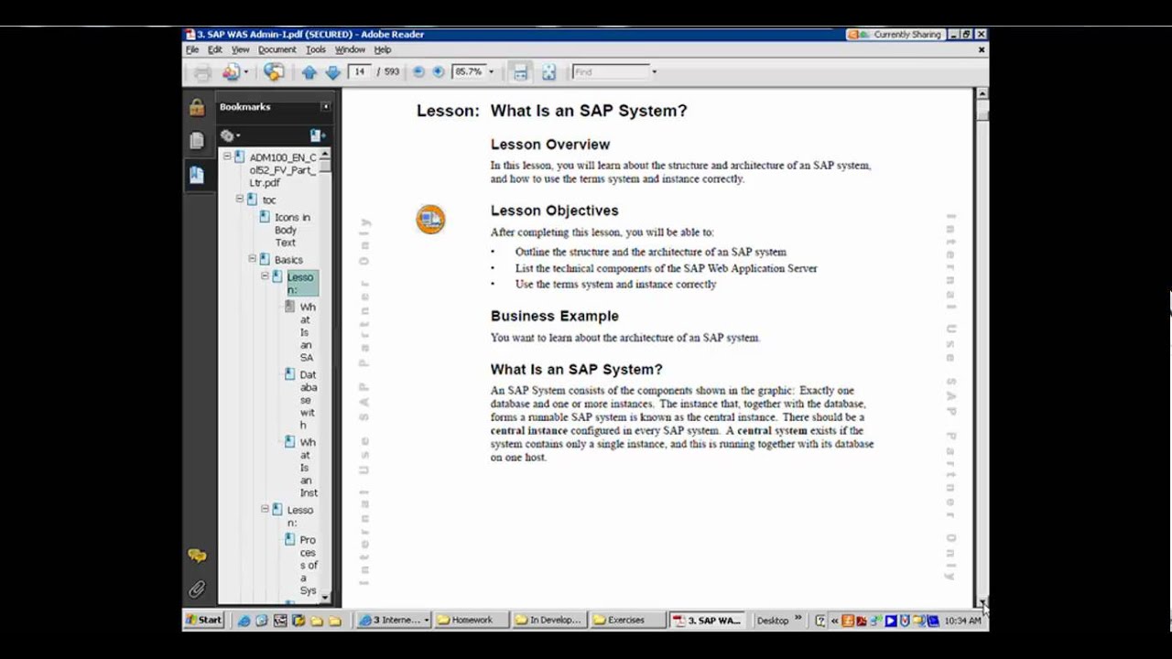This screenshot has width=1172, height=659.
Task: Select 'What Is an Inst' bookmark
Action: click(x=309, y=468)
